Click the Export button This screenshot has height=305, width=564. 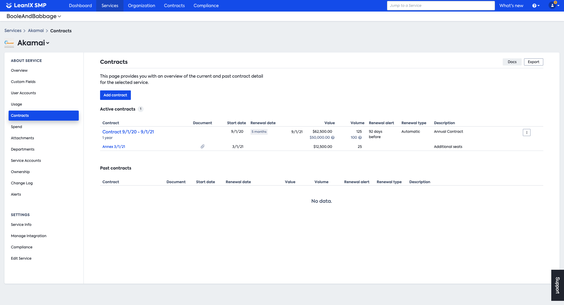pos(534,62)
